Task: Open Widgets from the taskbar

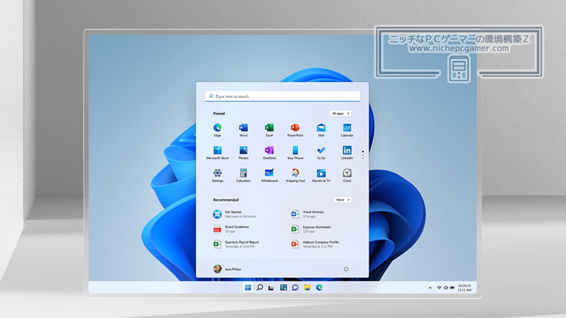Action: [x=284, y=287]
